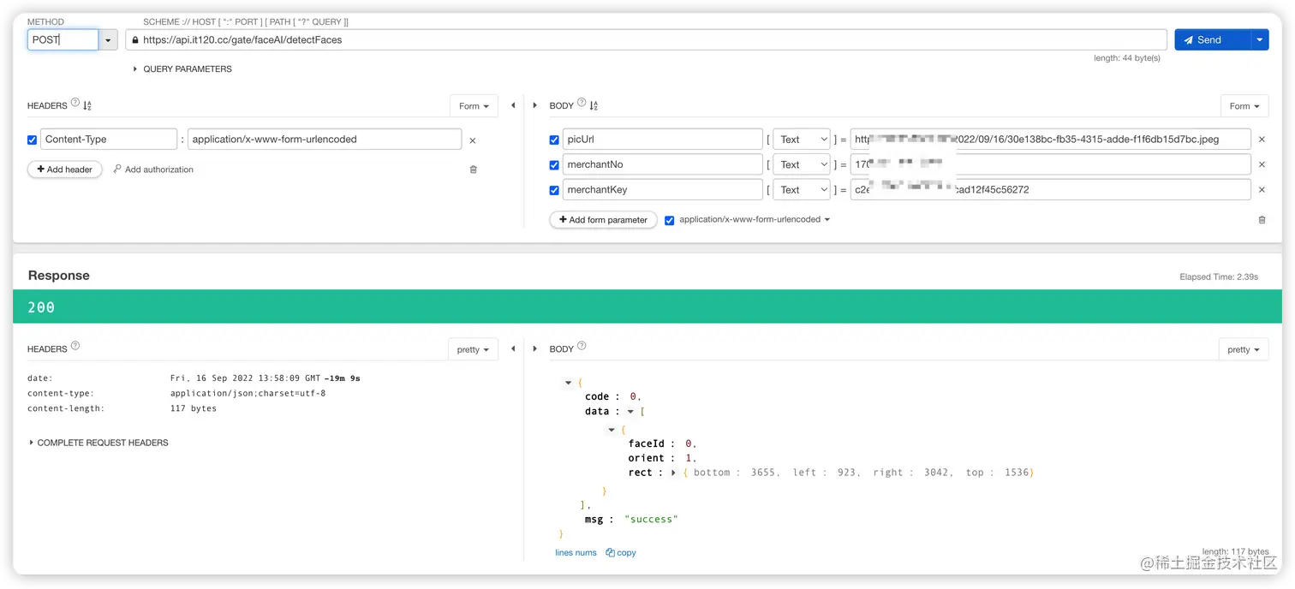
Task: Click the 200 status code bar
Action: (647, 306)
